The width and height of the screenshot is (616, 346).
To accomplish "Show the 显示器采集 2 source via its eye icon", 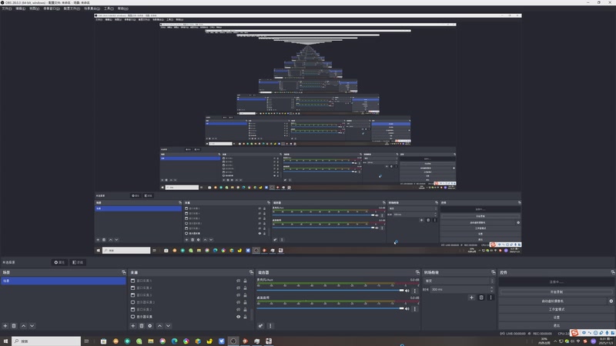I will click(238, 302).
